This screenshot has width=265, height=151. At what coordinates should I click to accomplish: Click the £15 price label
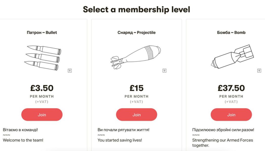coord(136,88)
